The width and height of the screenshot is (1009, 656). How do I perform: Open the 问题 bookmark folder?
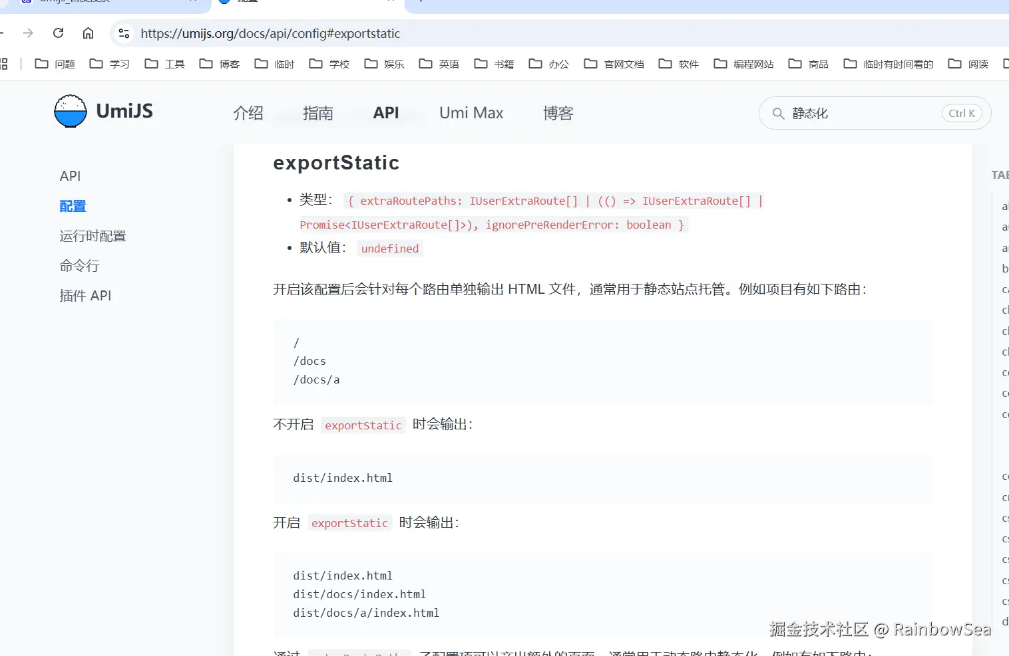coord(55,64)
